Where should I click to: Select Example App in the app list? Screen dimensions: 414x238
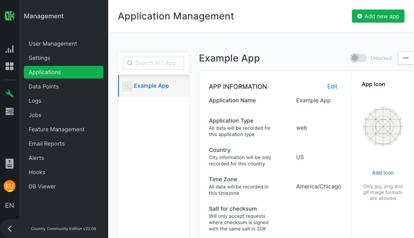152,86
